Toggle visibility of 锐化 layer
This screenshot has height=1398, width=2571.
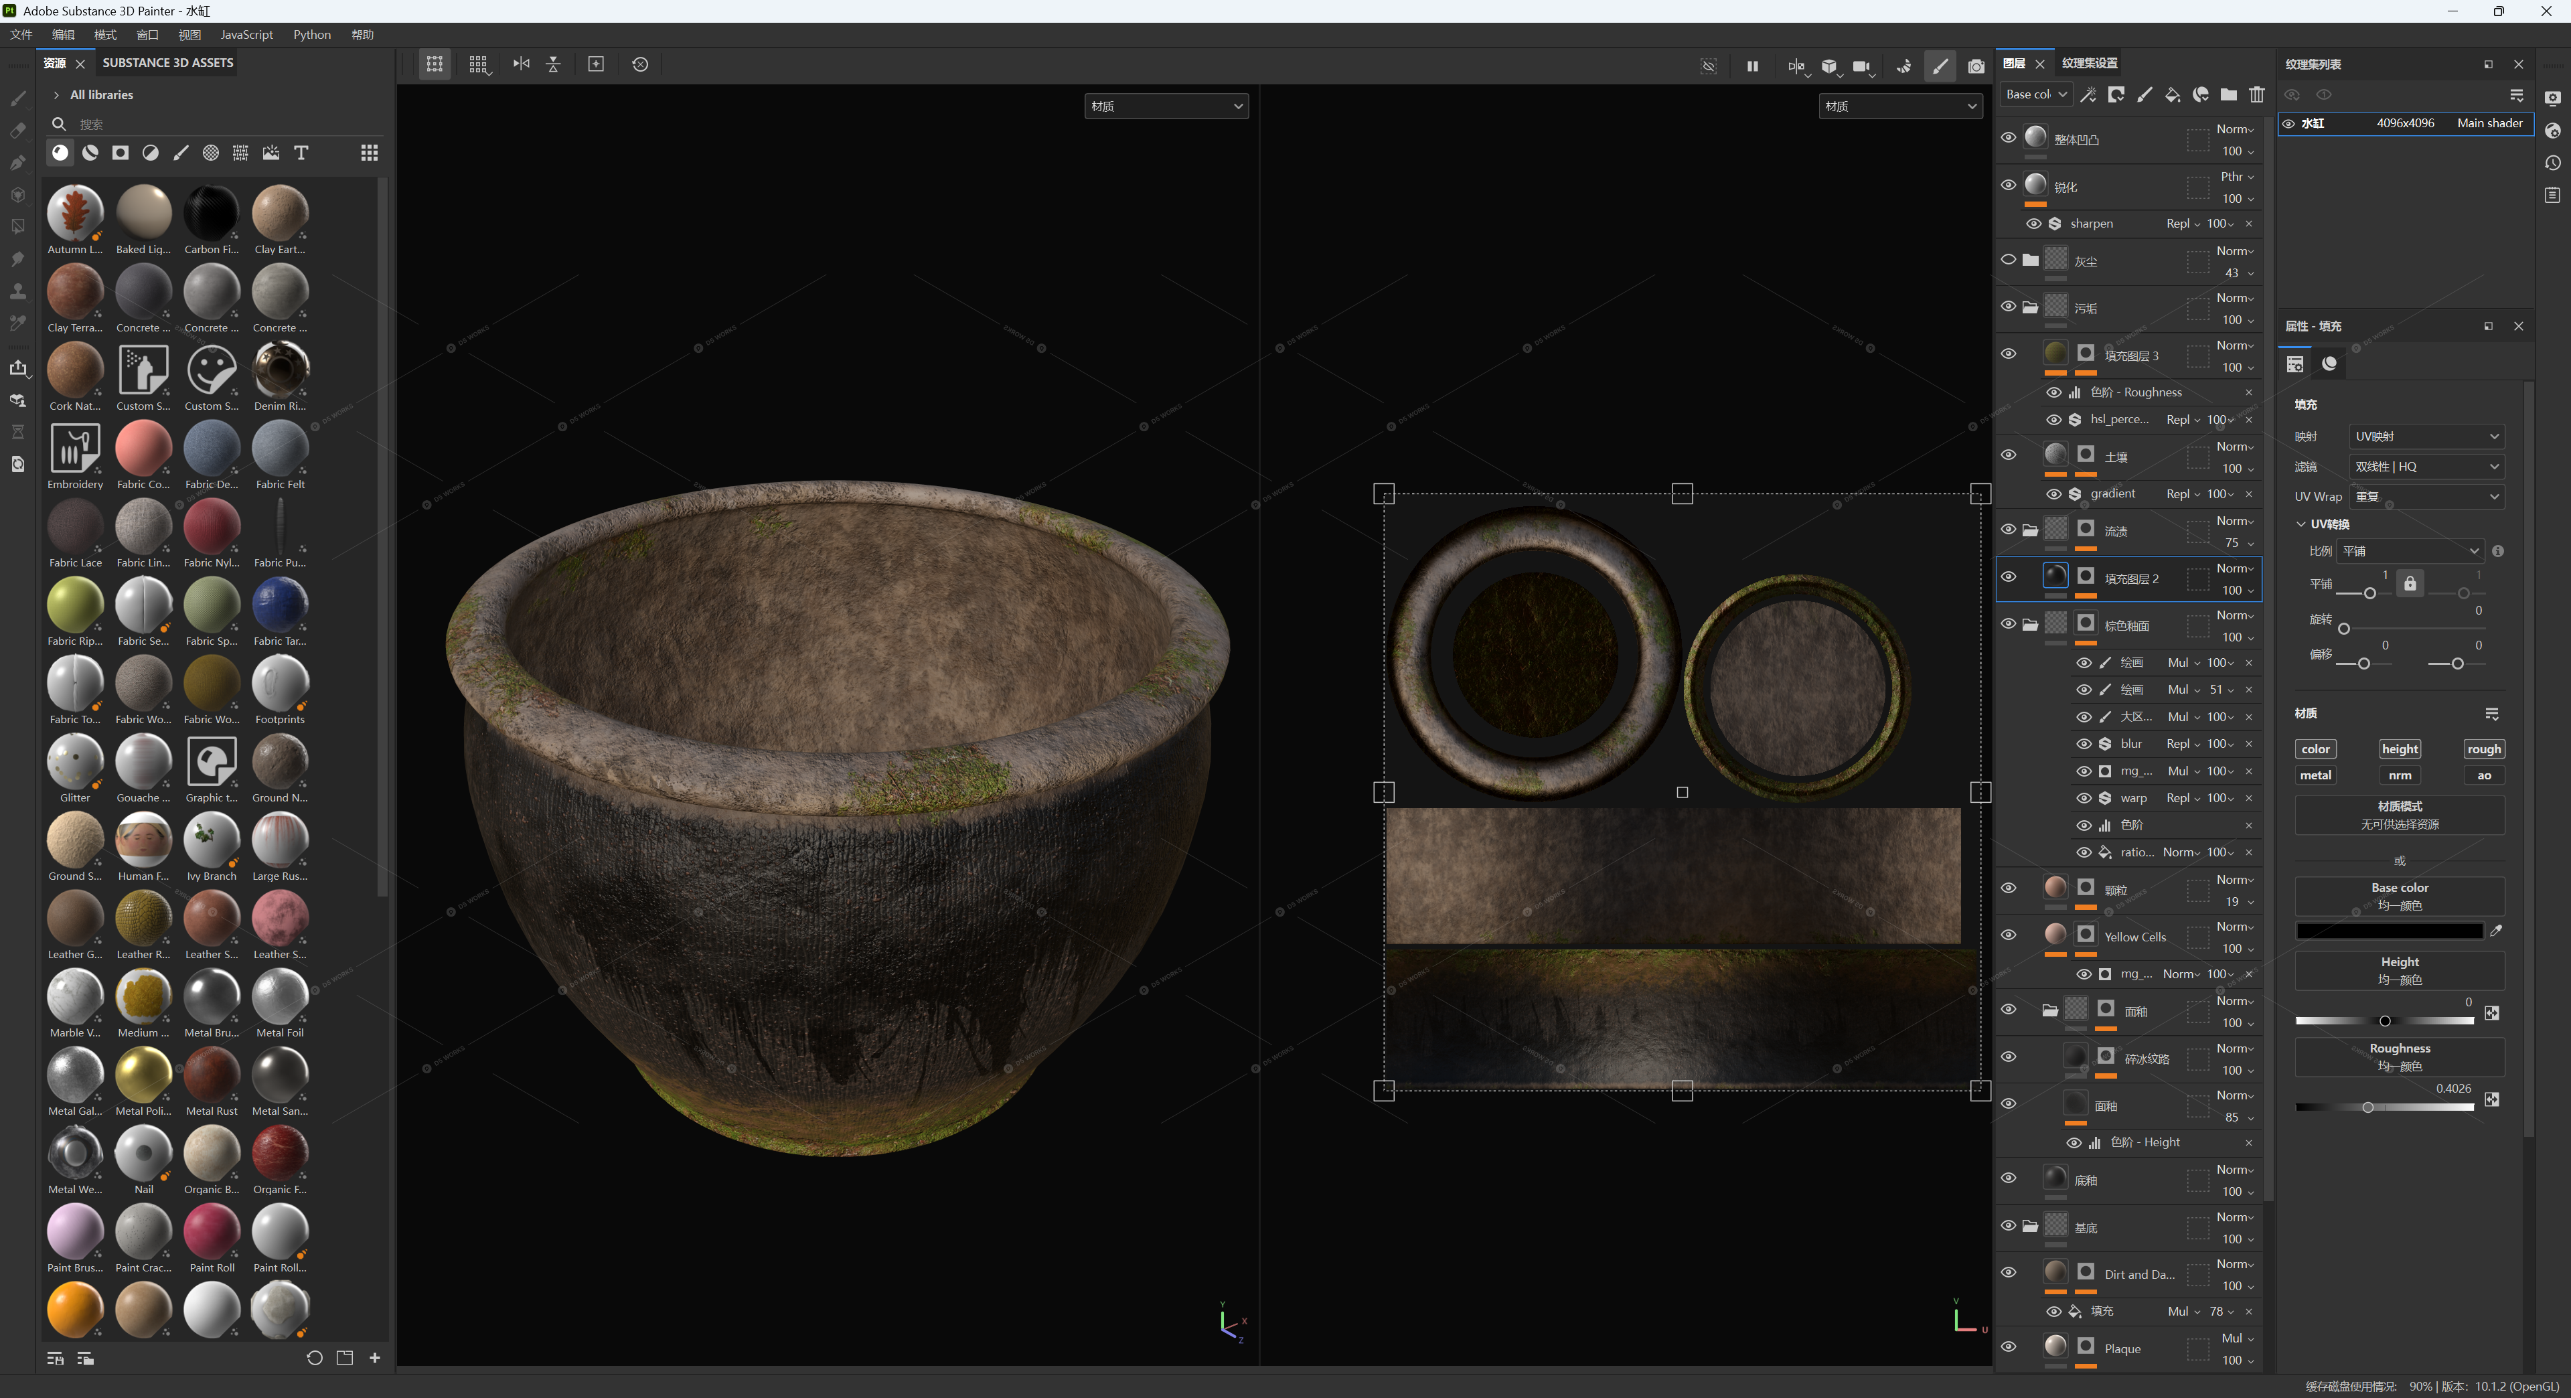[2008, 185]
